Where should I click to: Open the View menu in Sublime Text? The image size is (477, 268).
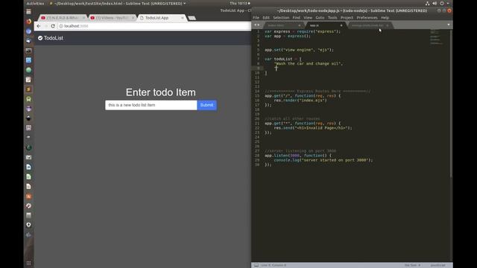tap(308, 18)
